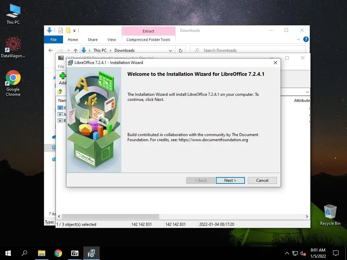Expand the 7-Zip path dropdown

coord(307,92)
